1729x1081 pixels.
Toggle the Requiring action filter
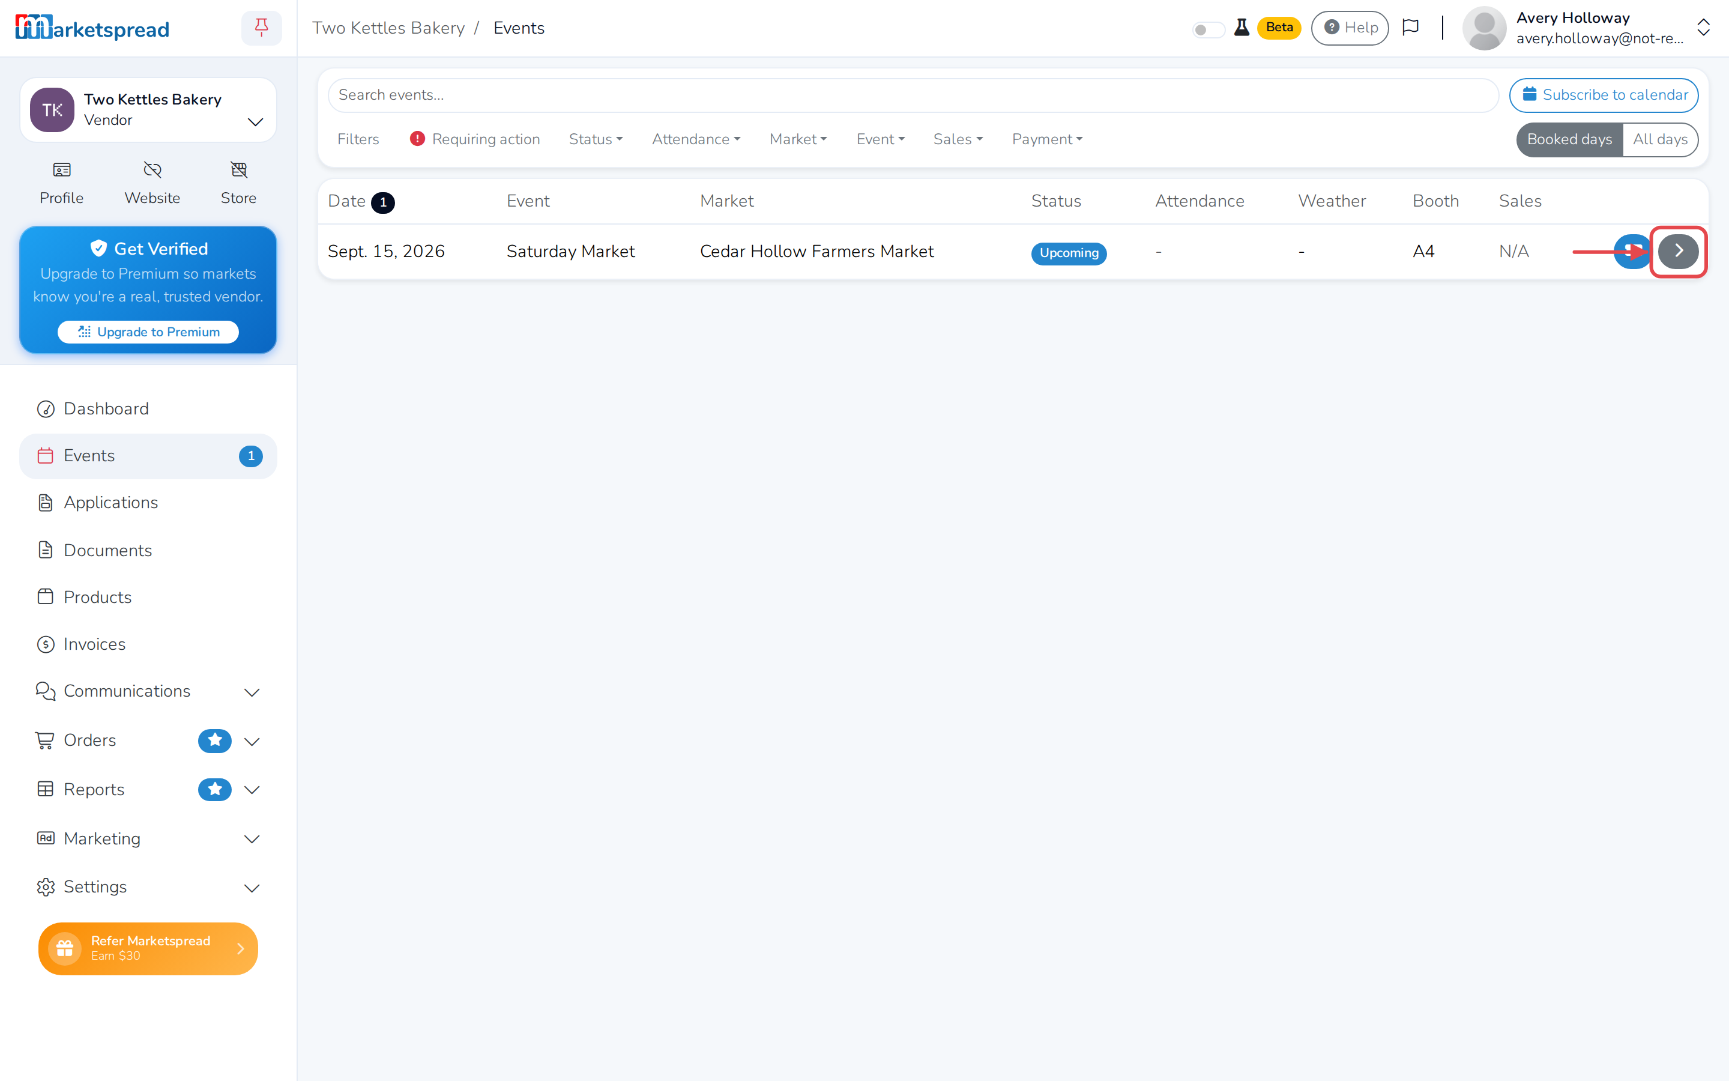click(475, 139)
